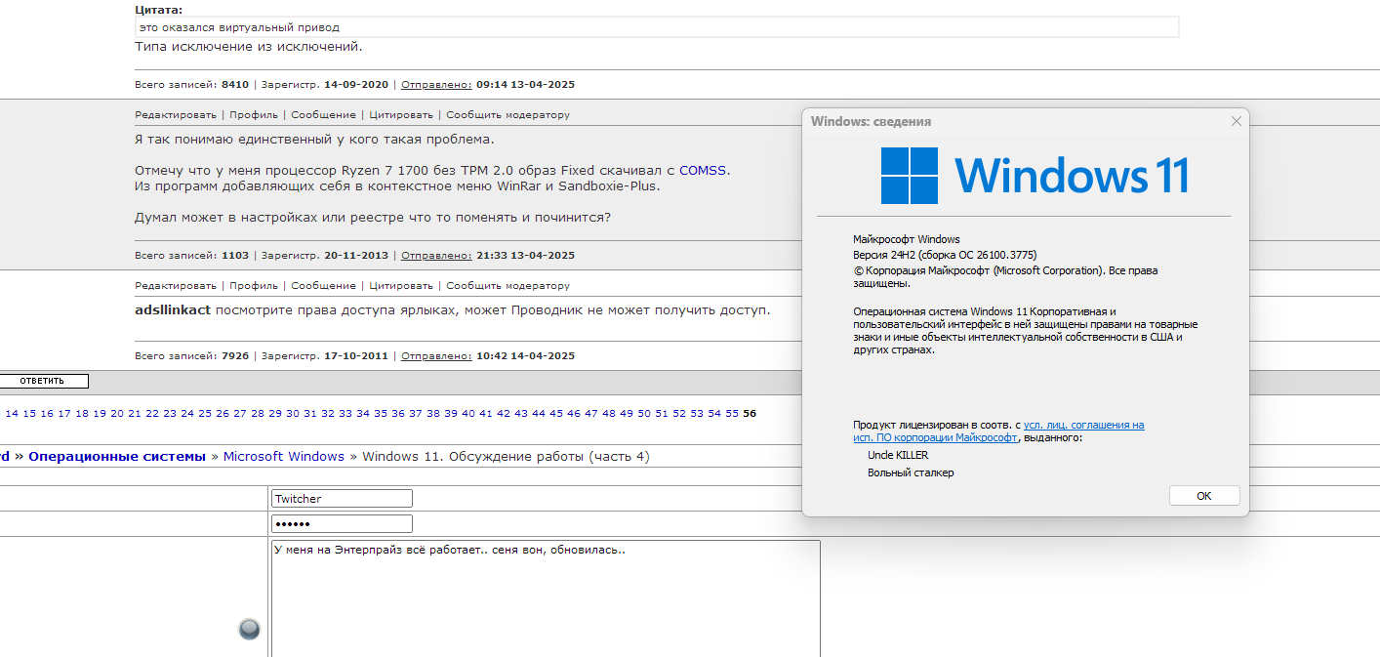This screenshot has width=1380, height=657.
Task: Click the current page number 56
Action: 750,414
